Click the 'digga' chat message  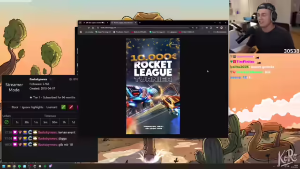pyautogui.click(x=62, y=138)
